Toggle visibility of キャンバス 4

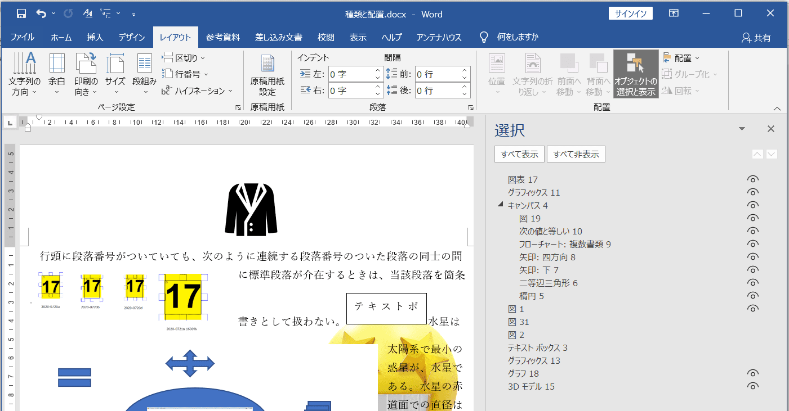(x=752, y=206)
